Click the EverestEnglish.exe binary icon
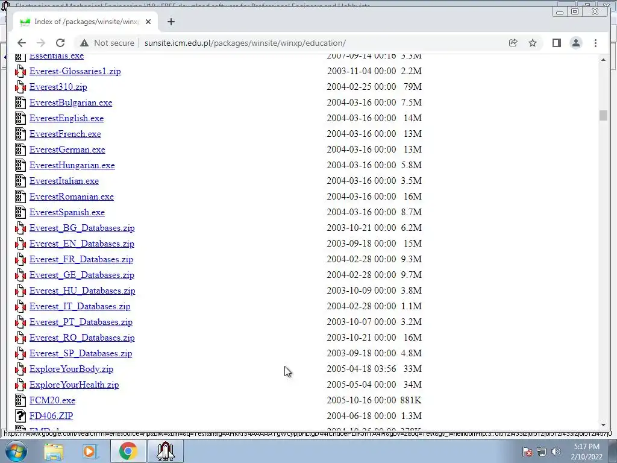The image size is (617, 463). coord(20,118)
